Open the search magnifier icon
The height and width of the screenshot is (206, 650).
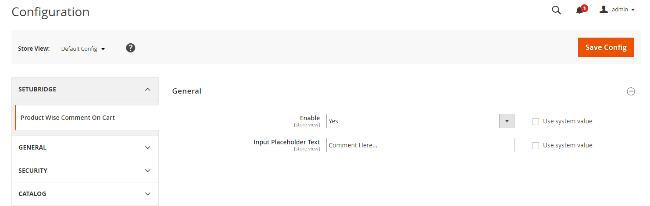[x=556, y=10]
